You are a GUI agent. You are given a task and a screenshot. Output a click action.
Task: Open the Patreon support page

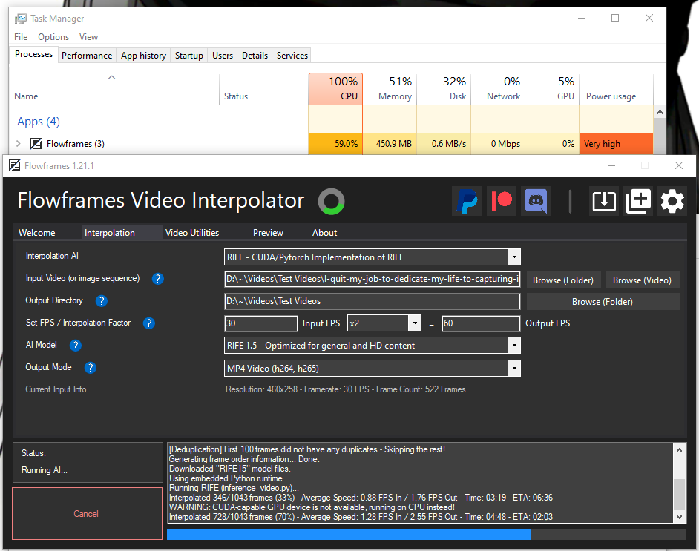coord(501,201)
